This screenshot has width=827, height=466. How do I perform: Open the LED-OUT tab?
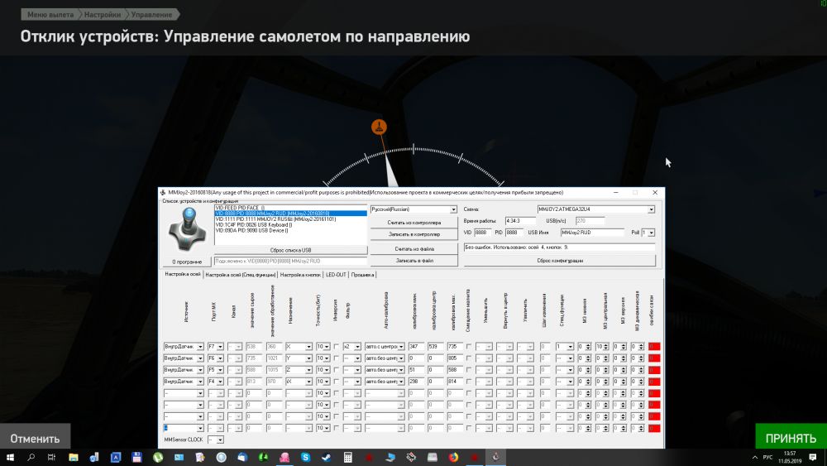click(x=336, y=274)
